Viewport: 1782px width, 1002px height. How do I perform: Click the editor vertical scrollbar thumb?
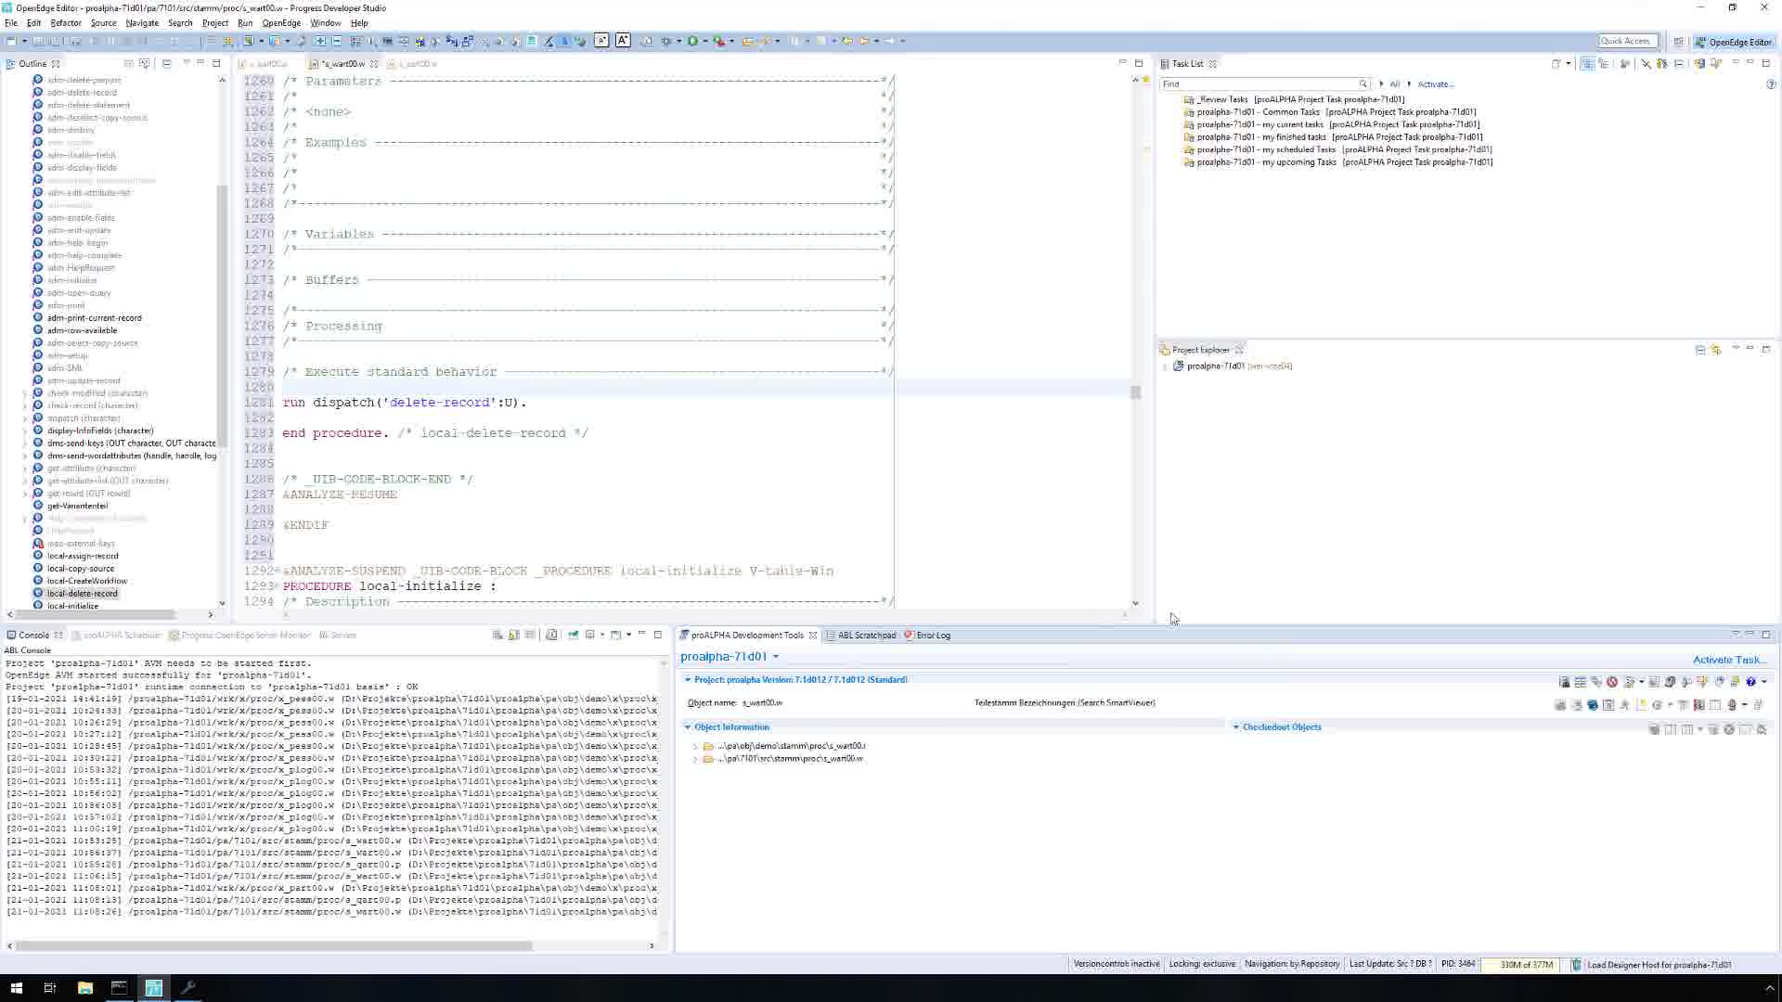tap(1135, 392)
